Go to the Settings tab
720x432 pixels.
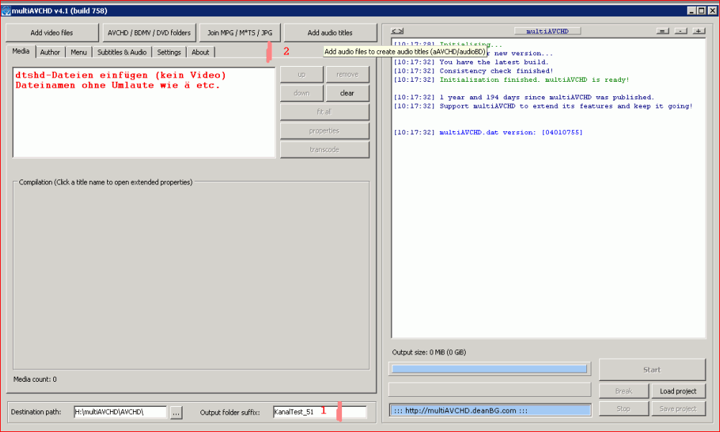[169, 52]
